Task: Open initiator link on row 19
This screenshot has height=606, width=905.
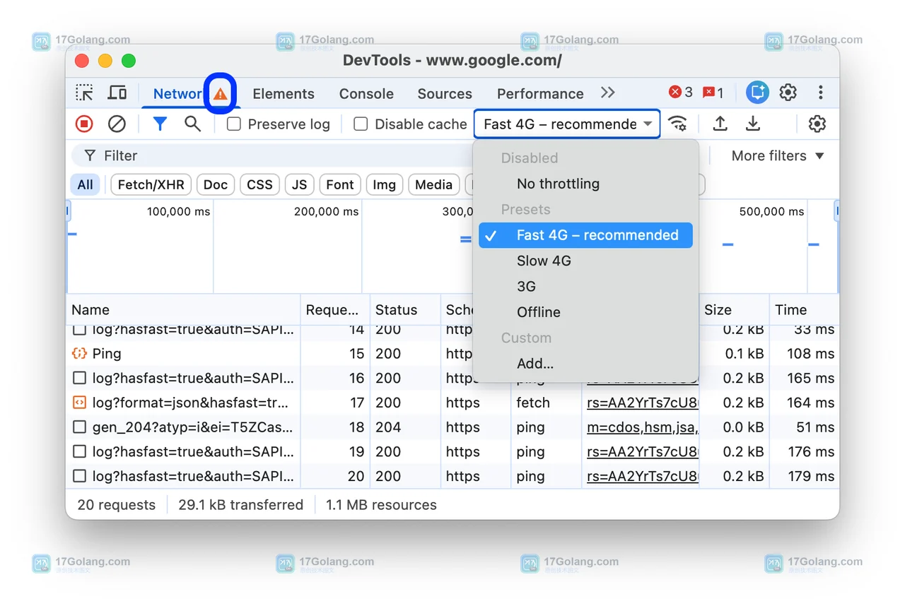Action: (x=643, y=452)
